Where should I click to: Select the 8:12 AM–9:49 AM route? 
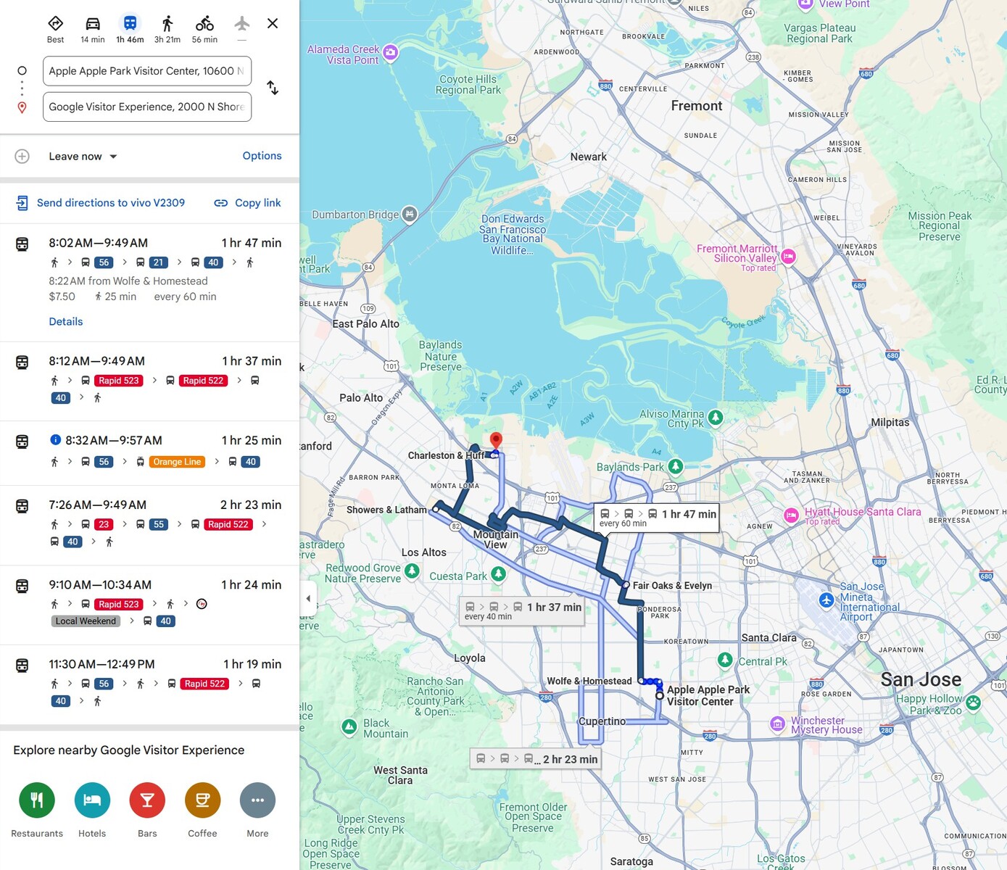149,381
